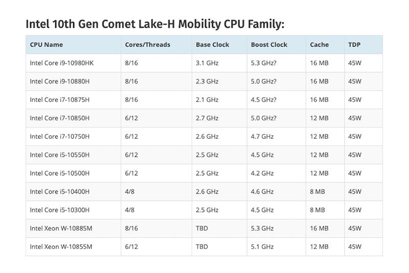
Task: Click the 3.1 GHz base clock value
Action: (x=207, y=63)
